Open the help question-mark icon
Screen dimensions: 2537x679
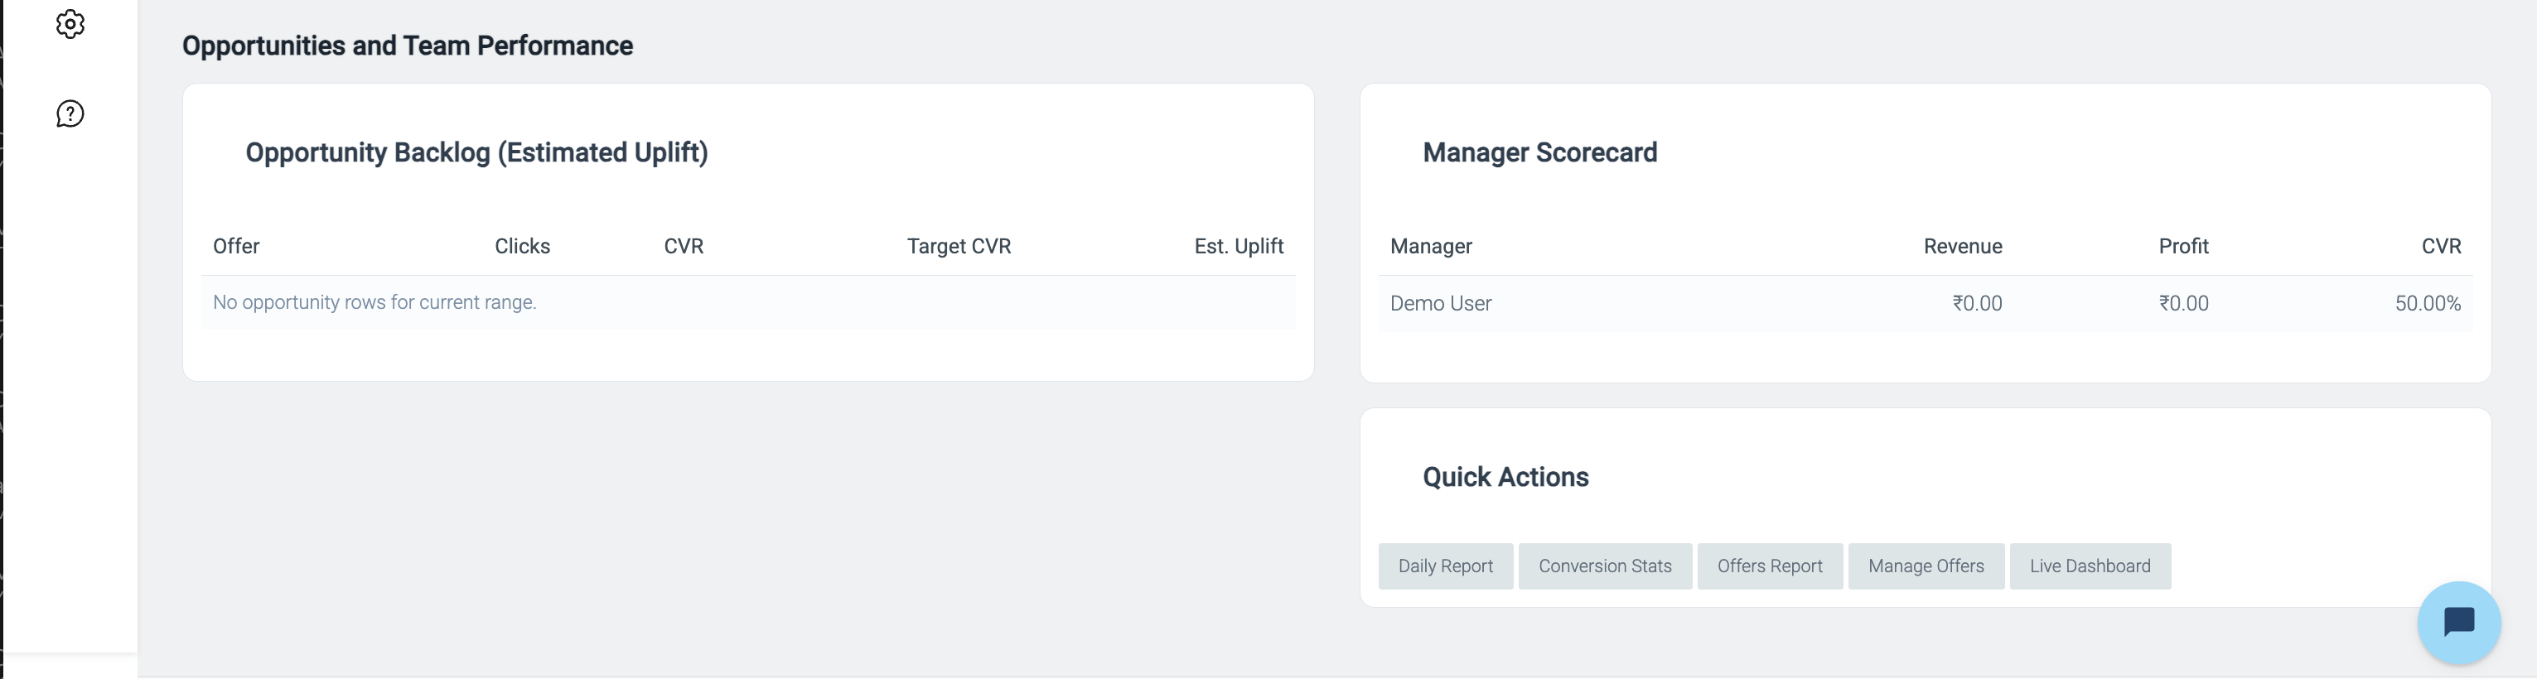70,114
